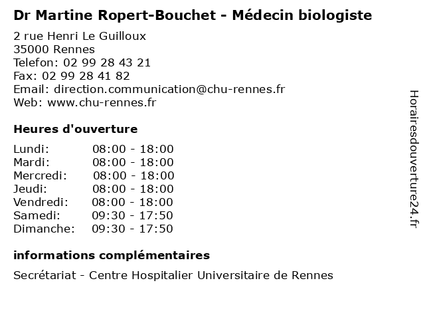Click the Lundi 08:00 - 18:00 time
The image size is (425, 319).
(x=133, y=149)
